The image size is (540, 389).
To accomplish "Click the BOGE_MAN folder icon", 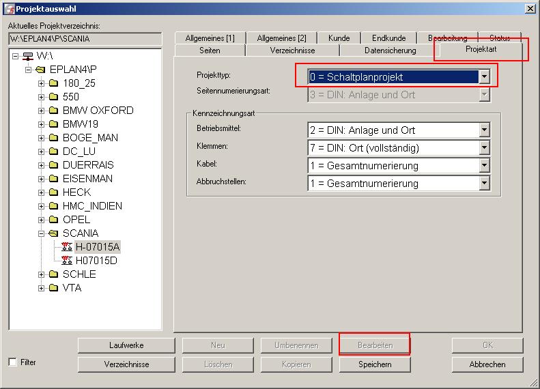I will point(53,138).
